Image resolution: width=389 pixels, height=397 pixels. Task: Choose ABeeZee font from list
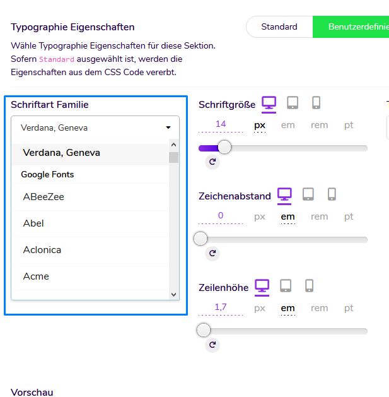click(x=44, y=197)
